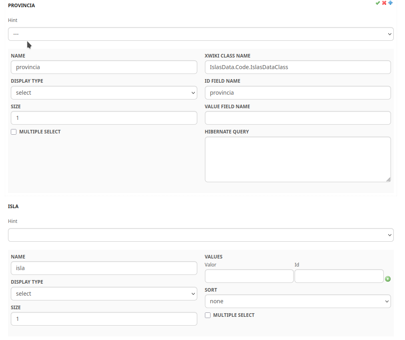Click the SORT label
The height and width of the screenshot is (340, 405).
(211, 290)
